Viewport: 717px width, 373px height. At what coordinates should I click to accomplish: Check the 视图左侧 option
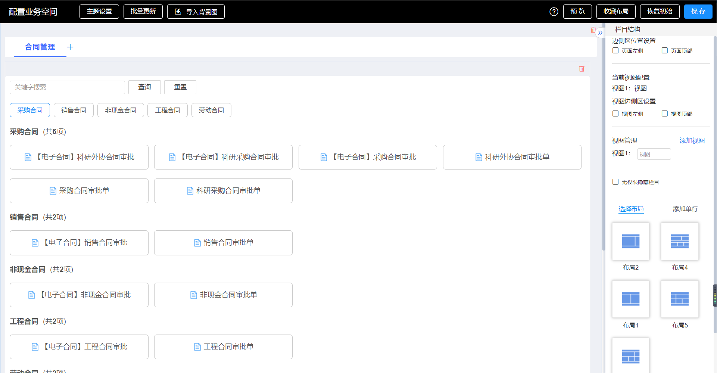[615, 114]
